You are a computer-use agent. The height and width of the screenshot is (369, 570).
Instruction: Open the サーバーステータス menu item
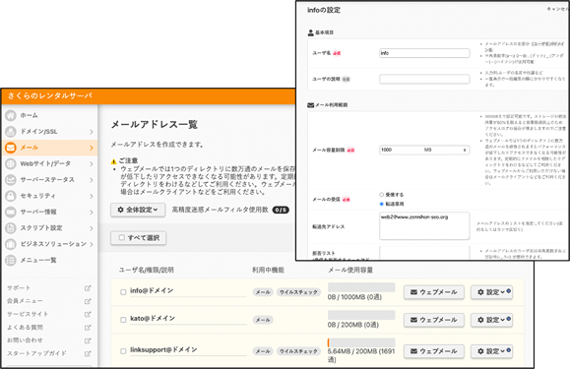point(50,180)
